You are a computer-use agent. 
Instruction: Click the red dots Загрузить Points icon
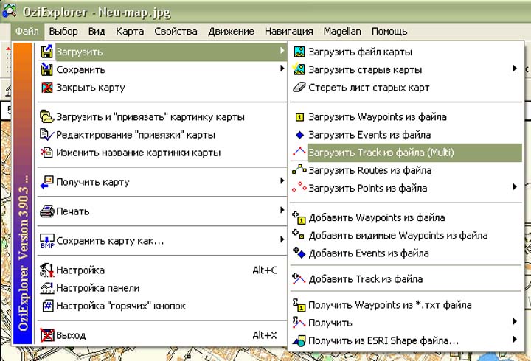(x=299, y=187)
